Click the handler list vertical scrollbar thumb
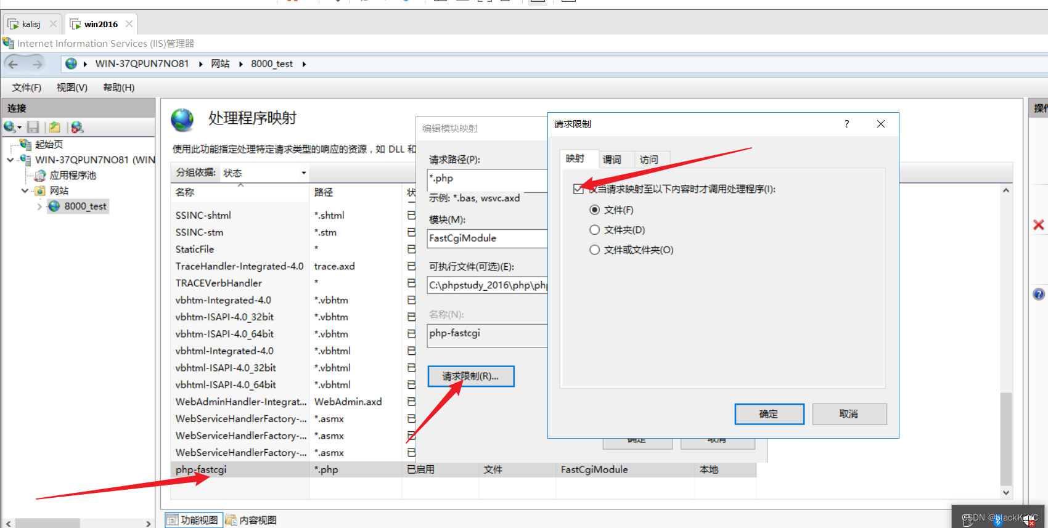1048x528 pixels. click(1006, 439)
